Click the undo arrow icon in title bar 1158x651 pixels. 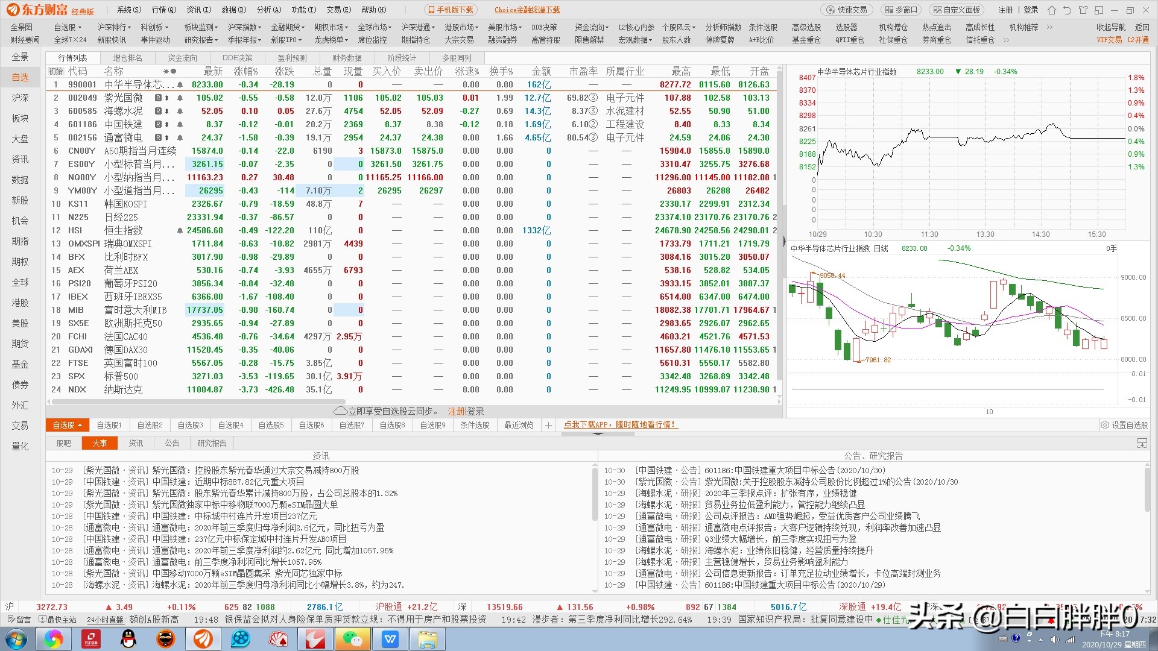pyautogui.click(x=1068, y=10)
